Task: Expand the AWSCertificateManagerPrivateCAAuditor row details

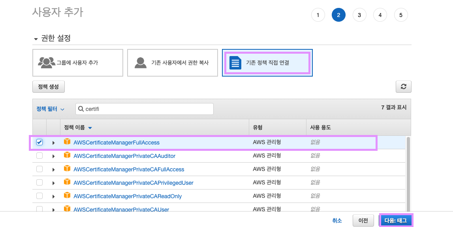Action: pos(53,156)
